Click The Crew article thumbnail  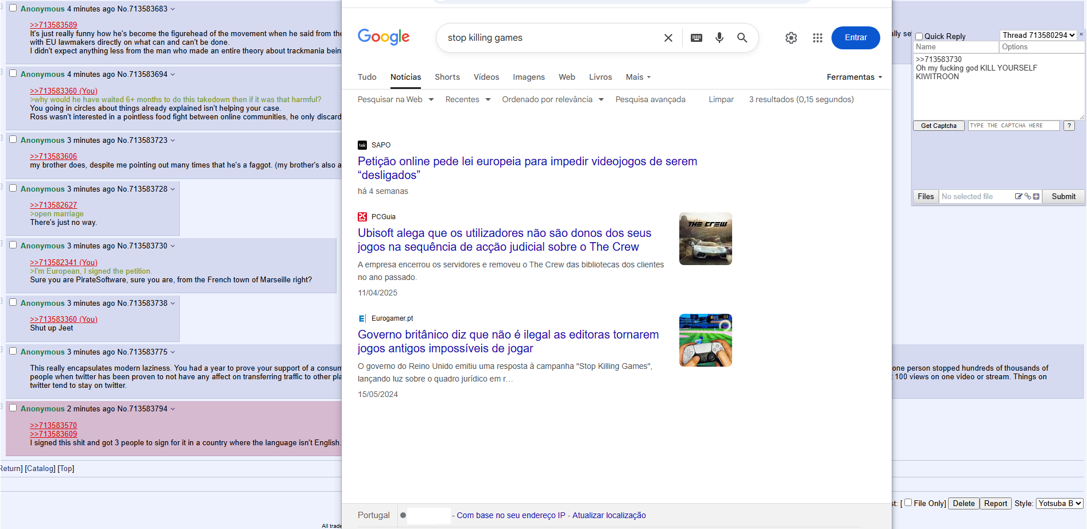pyautogui.click(x=706, y=239)
